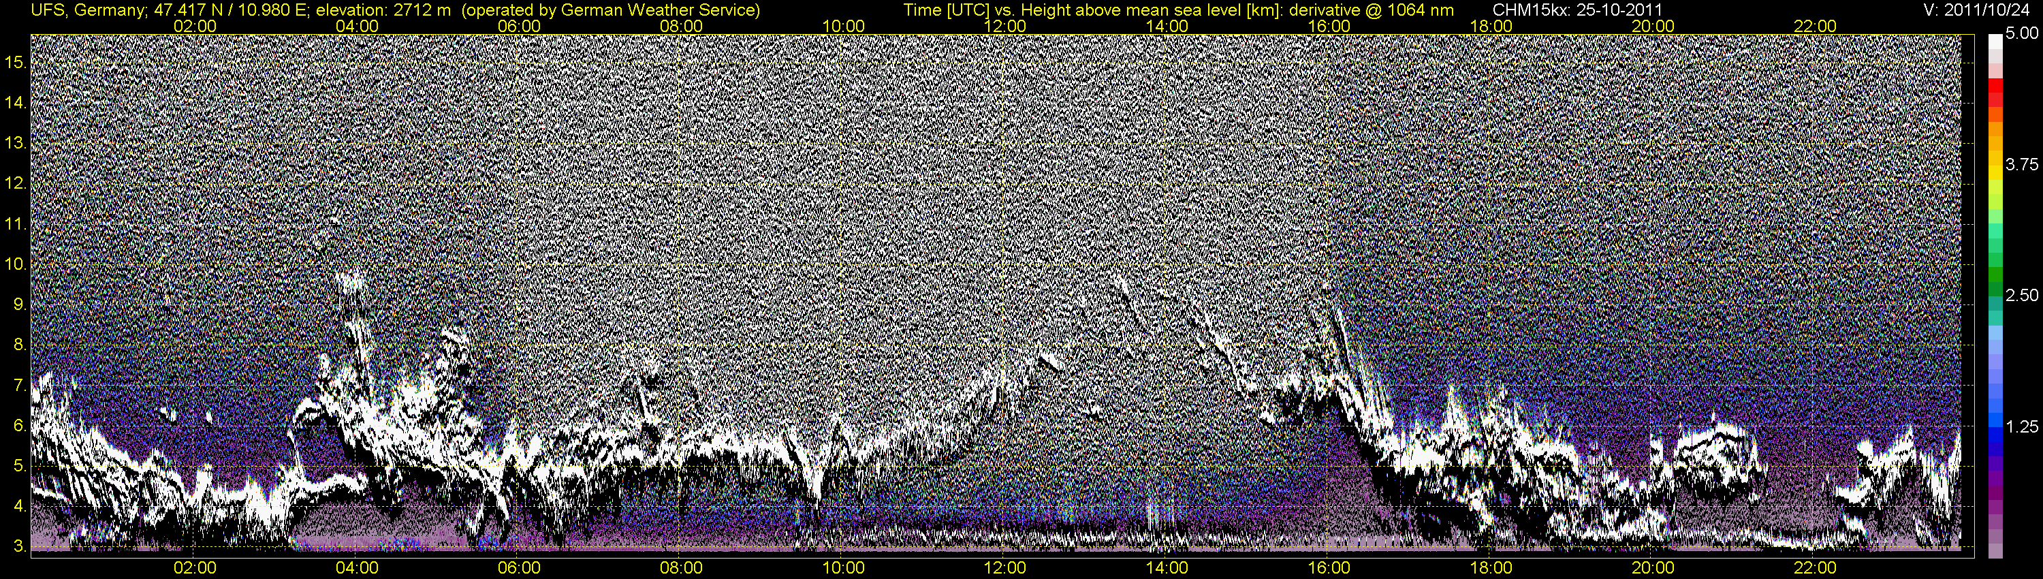Click the '6.' height axis label
Image resolution: width=2043 pixels, height=579 pixels.
[x=20, y=426]
